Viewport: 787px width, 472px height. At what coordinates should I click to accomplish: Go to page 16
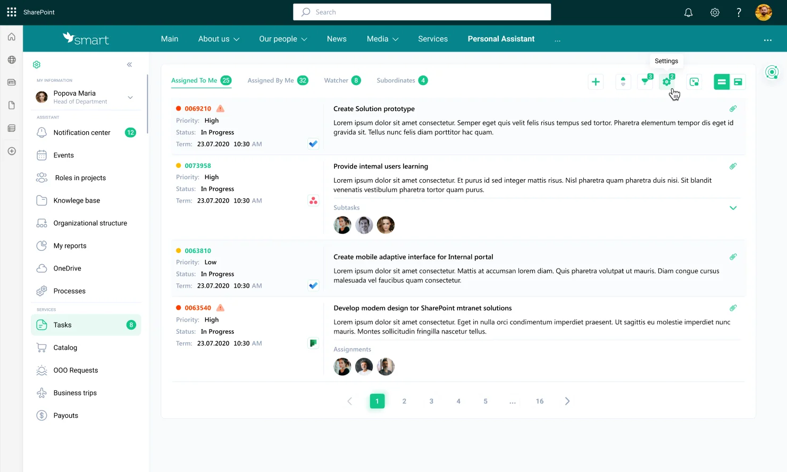[540, 401]
